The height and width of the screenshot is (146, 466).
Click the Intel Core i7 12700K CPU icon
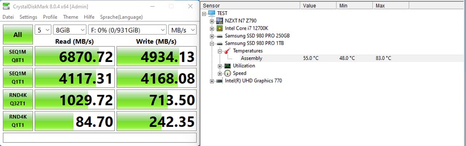point(219,28)
